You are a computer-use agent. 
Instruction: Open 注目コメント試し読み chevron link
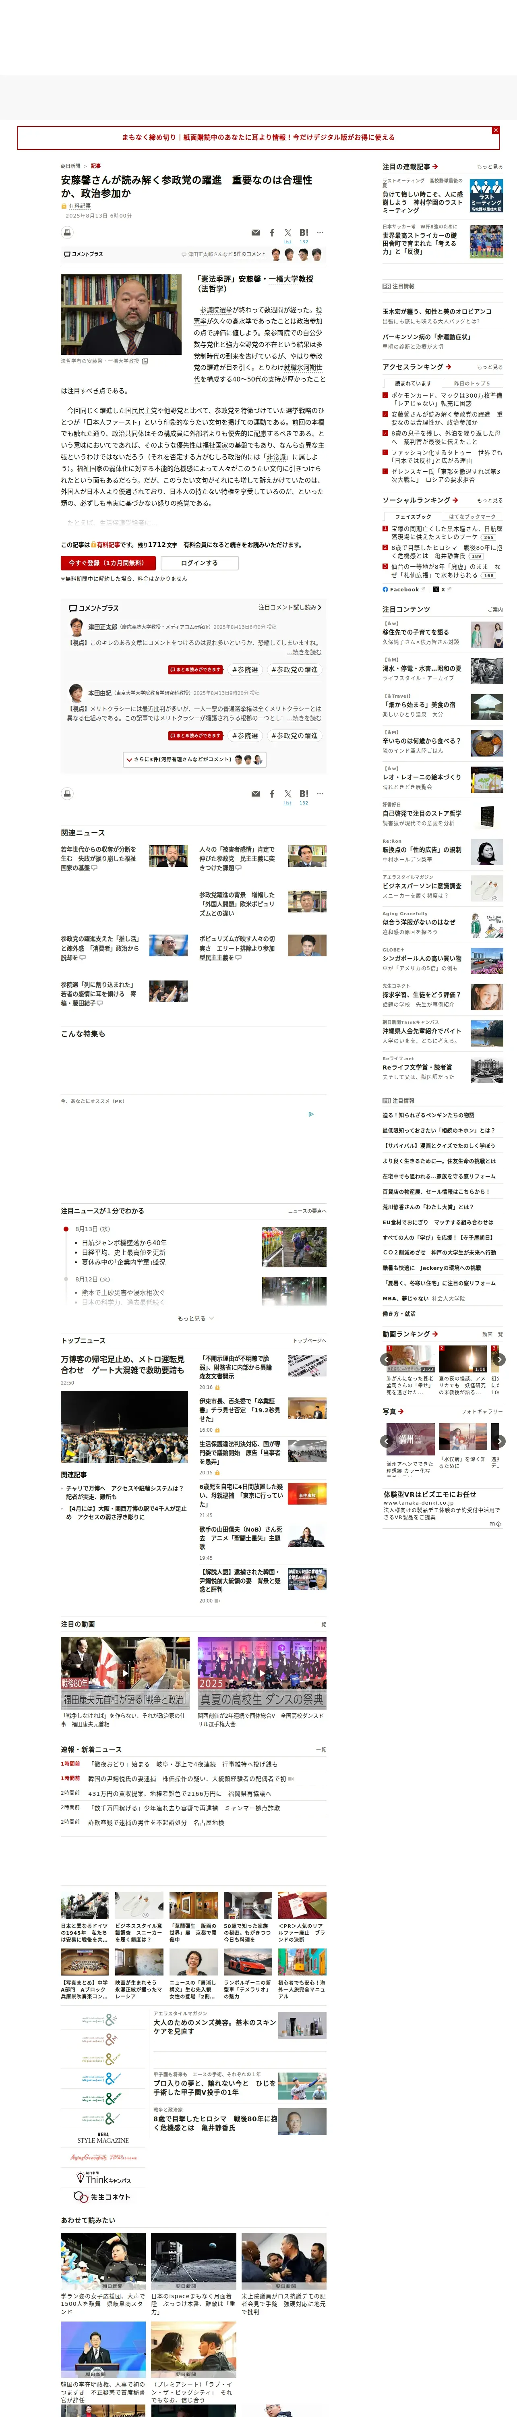(290, 607)
